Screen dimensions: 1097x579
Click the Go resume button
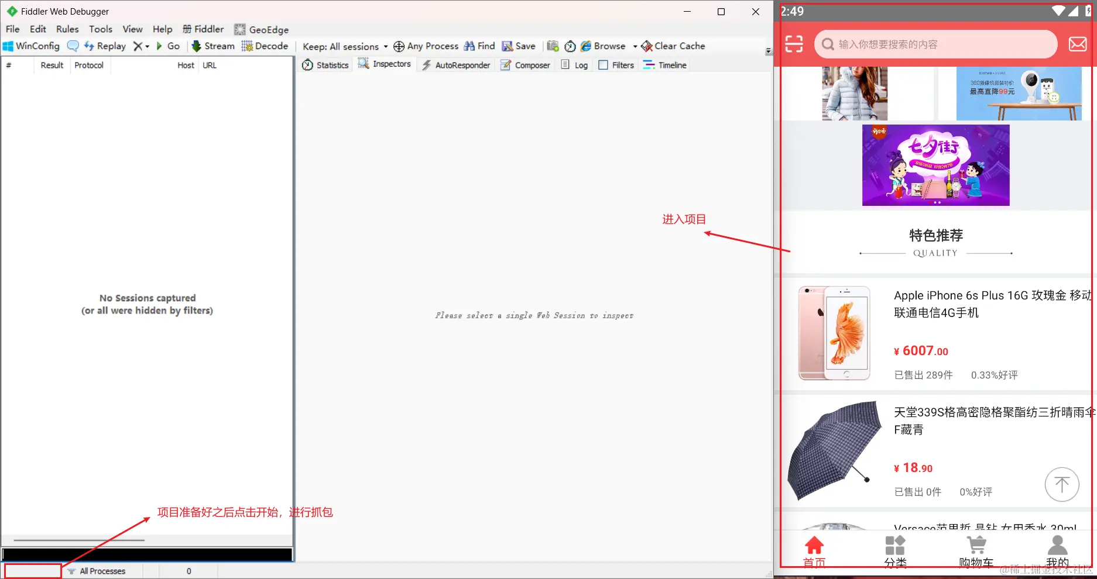tap(168, 46)
